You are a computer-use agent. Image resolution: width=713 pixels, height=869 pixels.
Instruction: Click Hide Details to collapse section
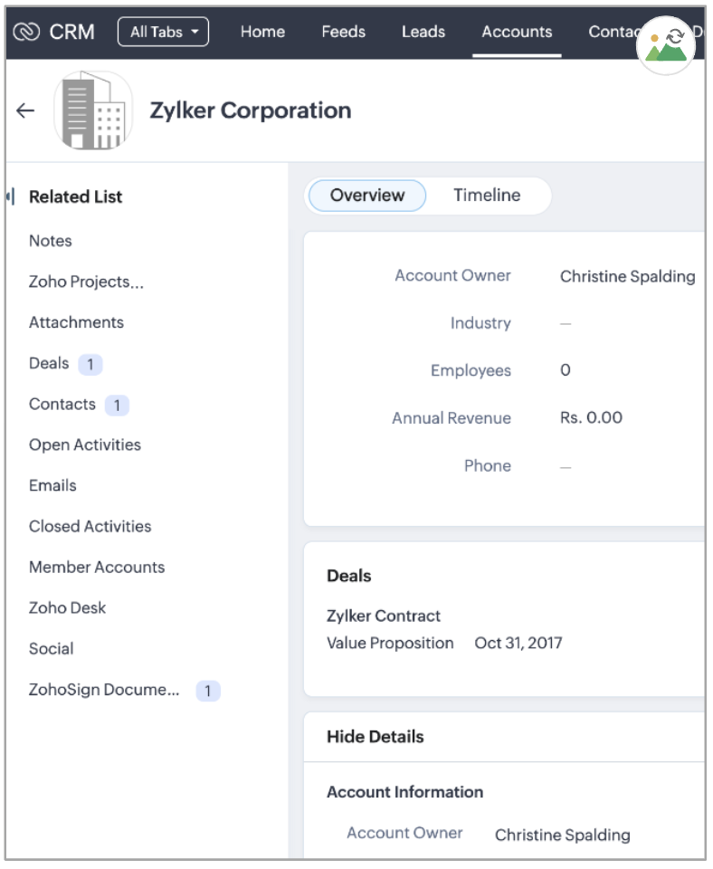[375, 737]
